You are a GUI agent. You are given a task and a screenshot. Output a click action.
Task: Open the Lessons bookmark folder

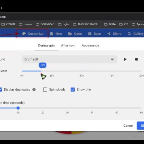pos(25,24)
